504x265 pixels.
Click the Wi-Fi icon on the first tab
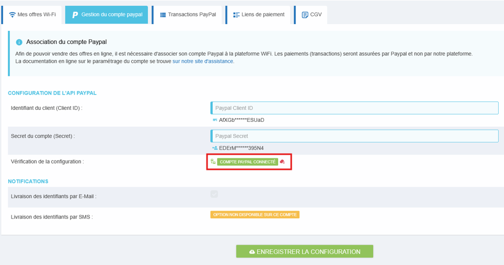pyautogui.click(x=13, y=15)
